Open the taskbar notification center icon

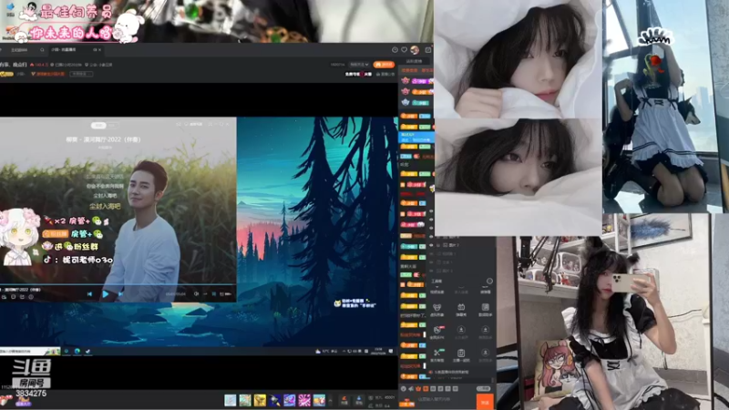(x=391, y=352)
